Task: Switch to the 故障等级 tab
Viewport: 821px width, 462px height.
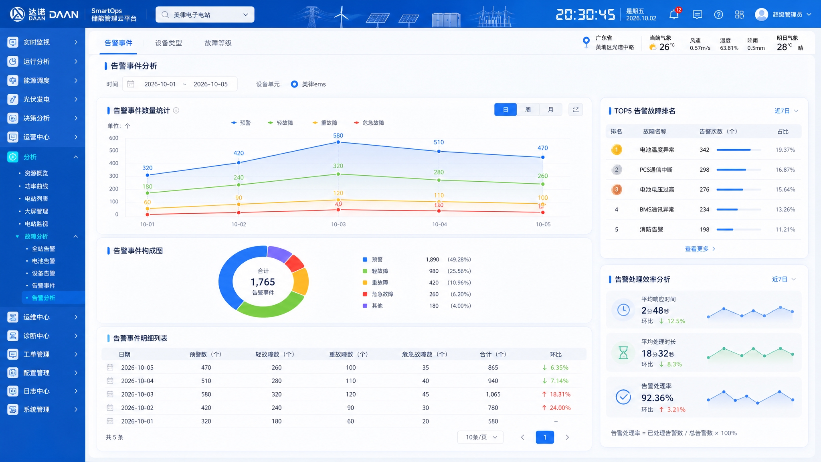Action: pos(218,43)
